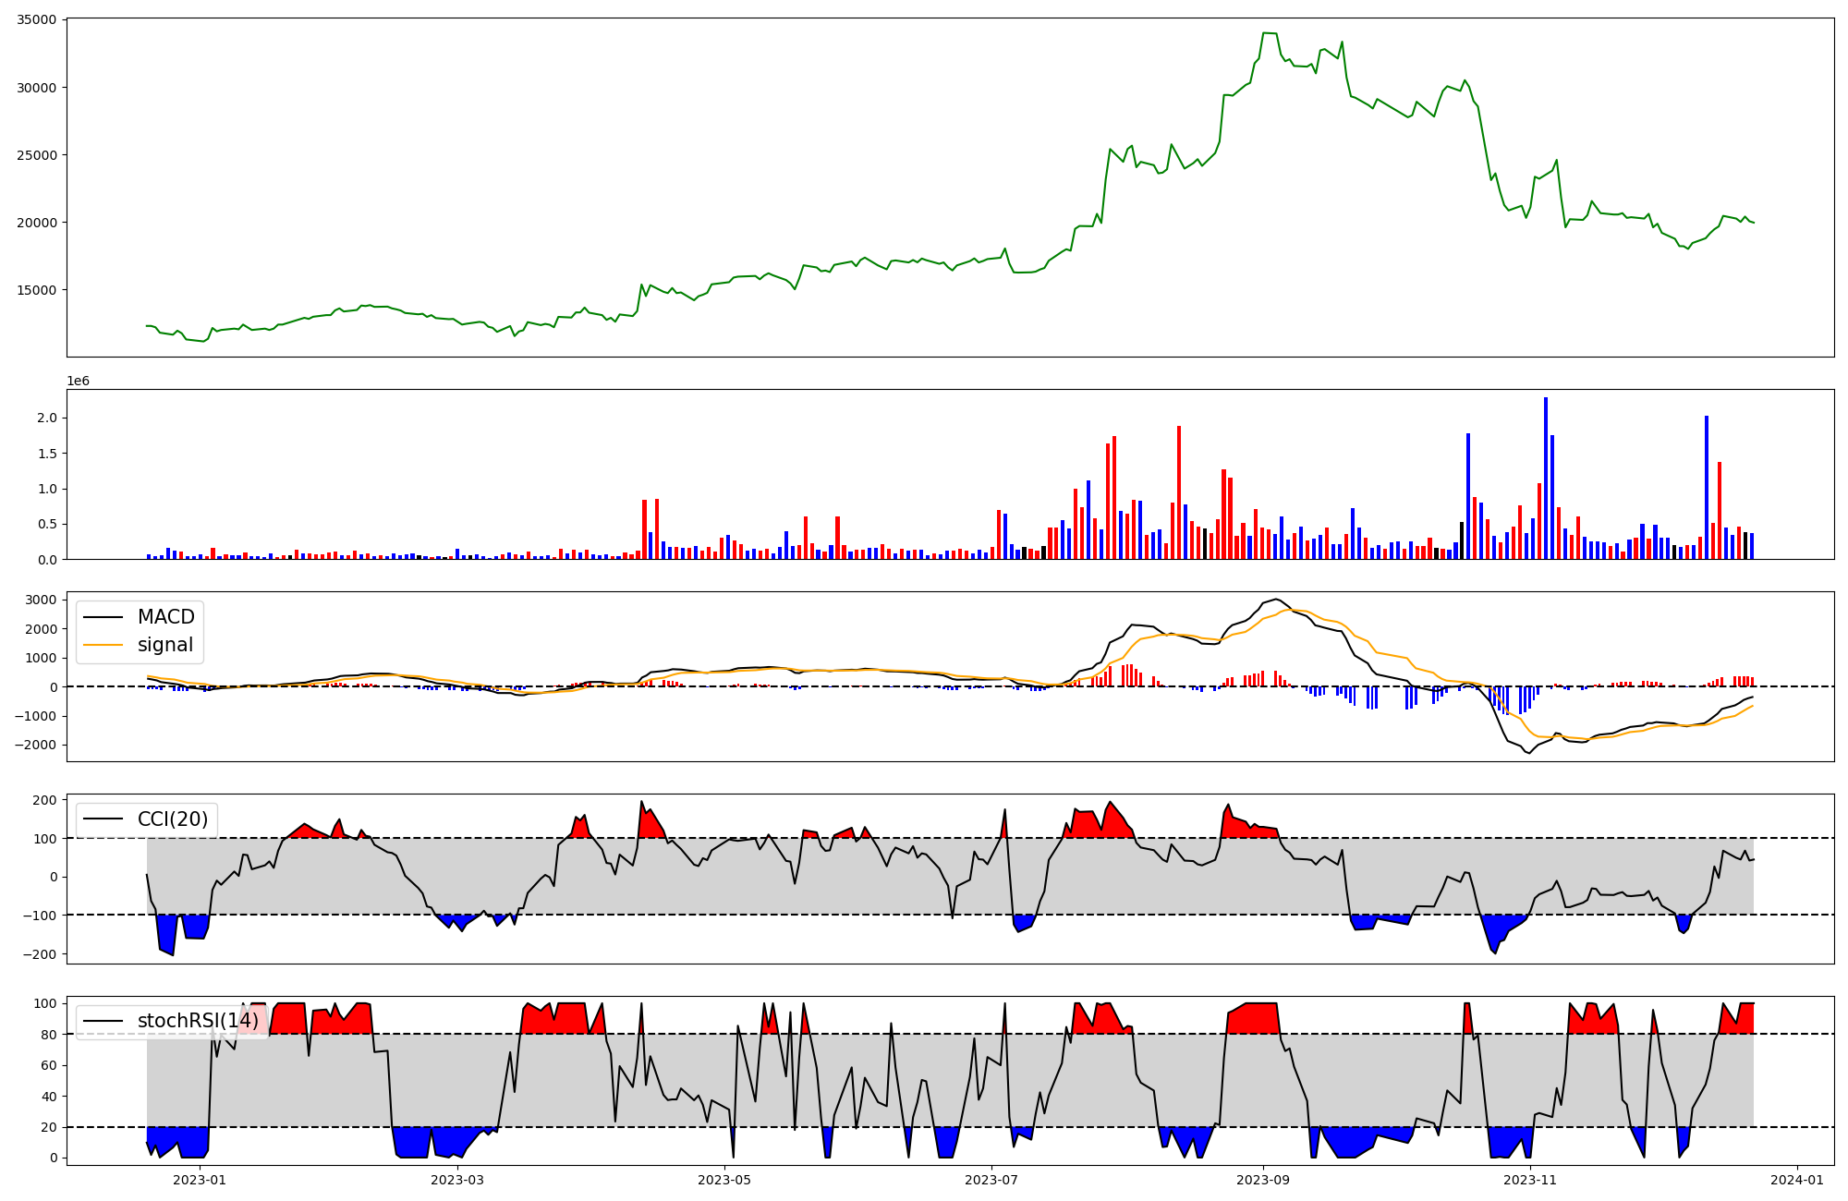Click the orange signal legend line sample

tap(103, 646)
